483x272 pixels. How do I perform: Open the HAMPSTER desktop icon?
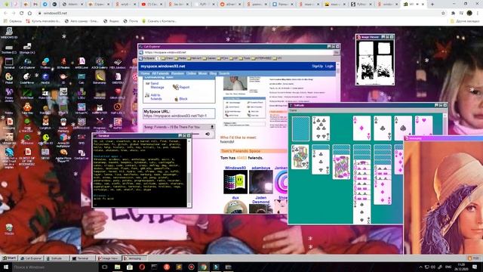(x=100, y=109)
